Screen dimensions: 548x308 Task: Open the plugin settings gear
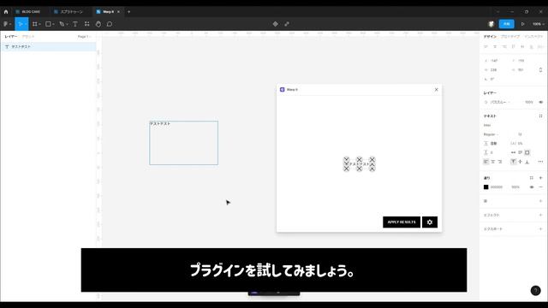coord(430,222)
